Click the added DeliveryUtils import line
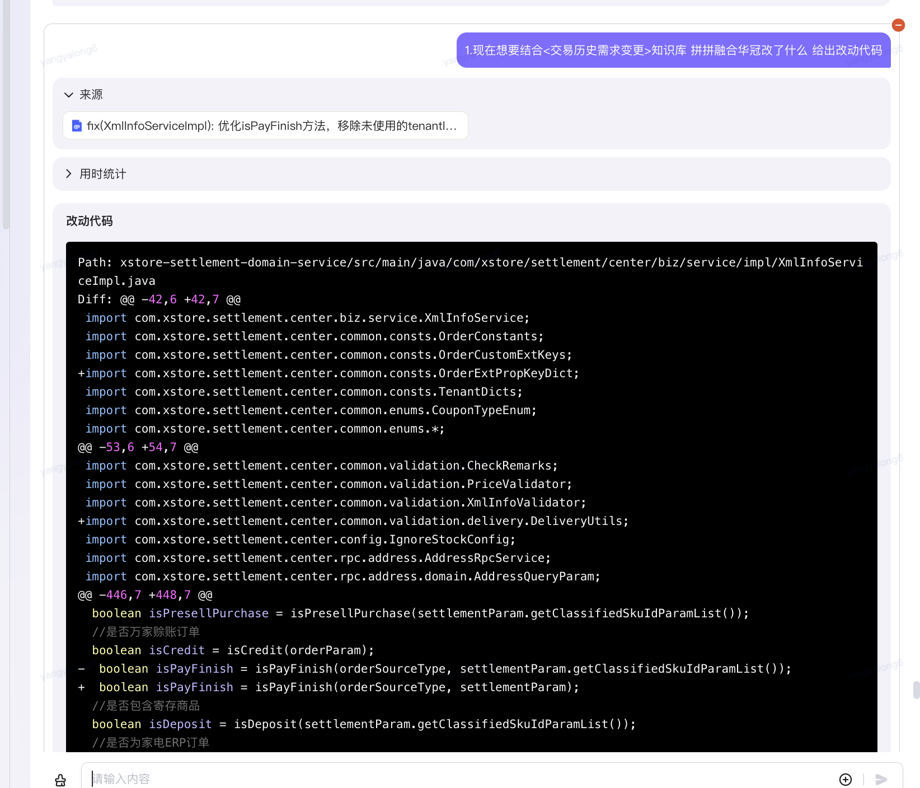 353,521
